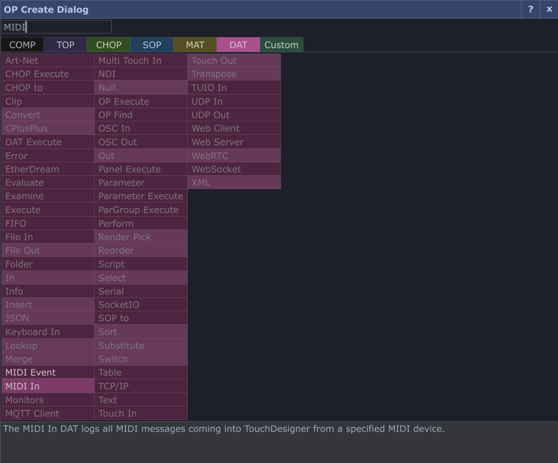
Task: Select the DAT Execute operator
Action: point(48,142)
